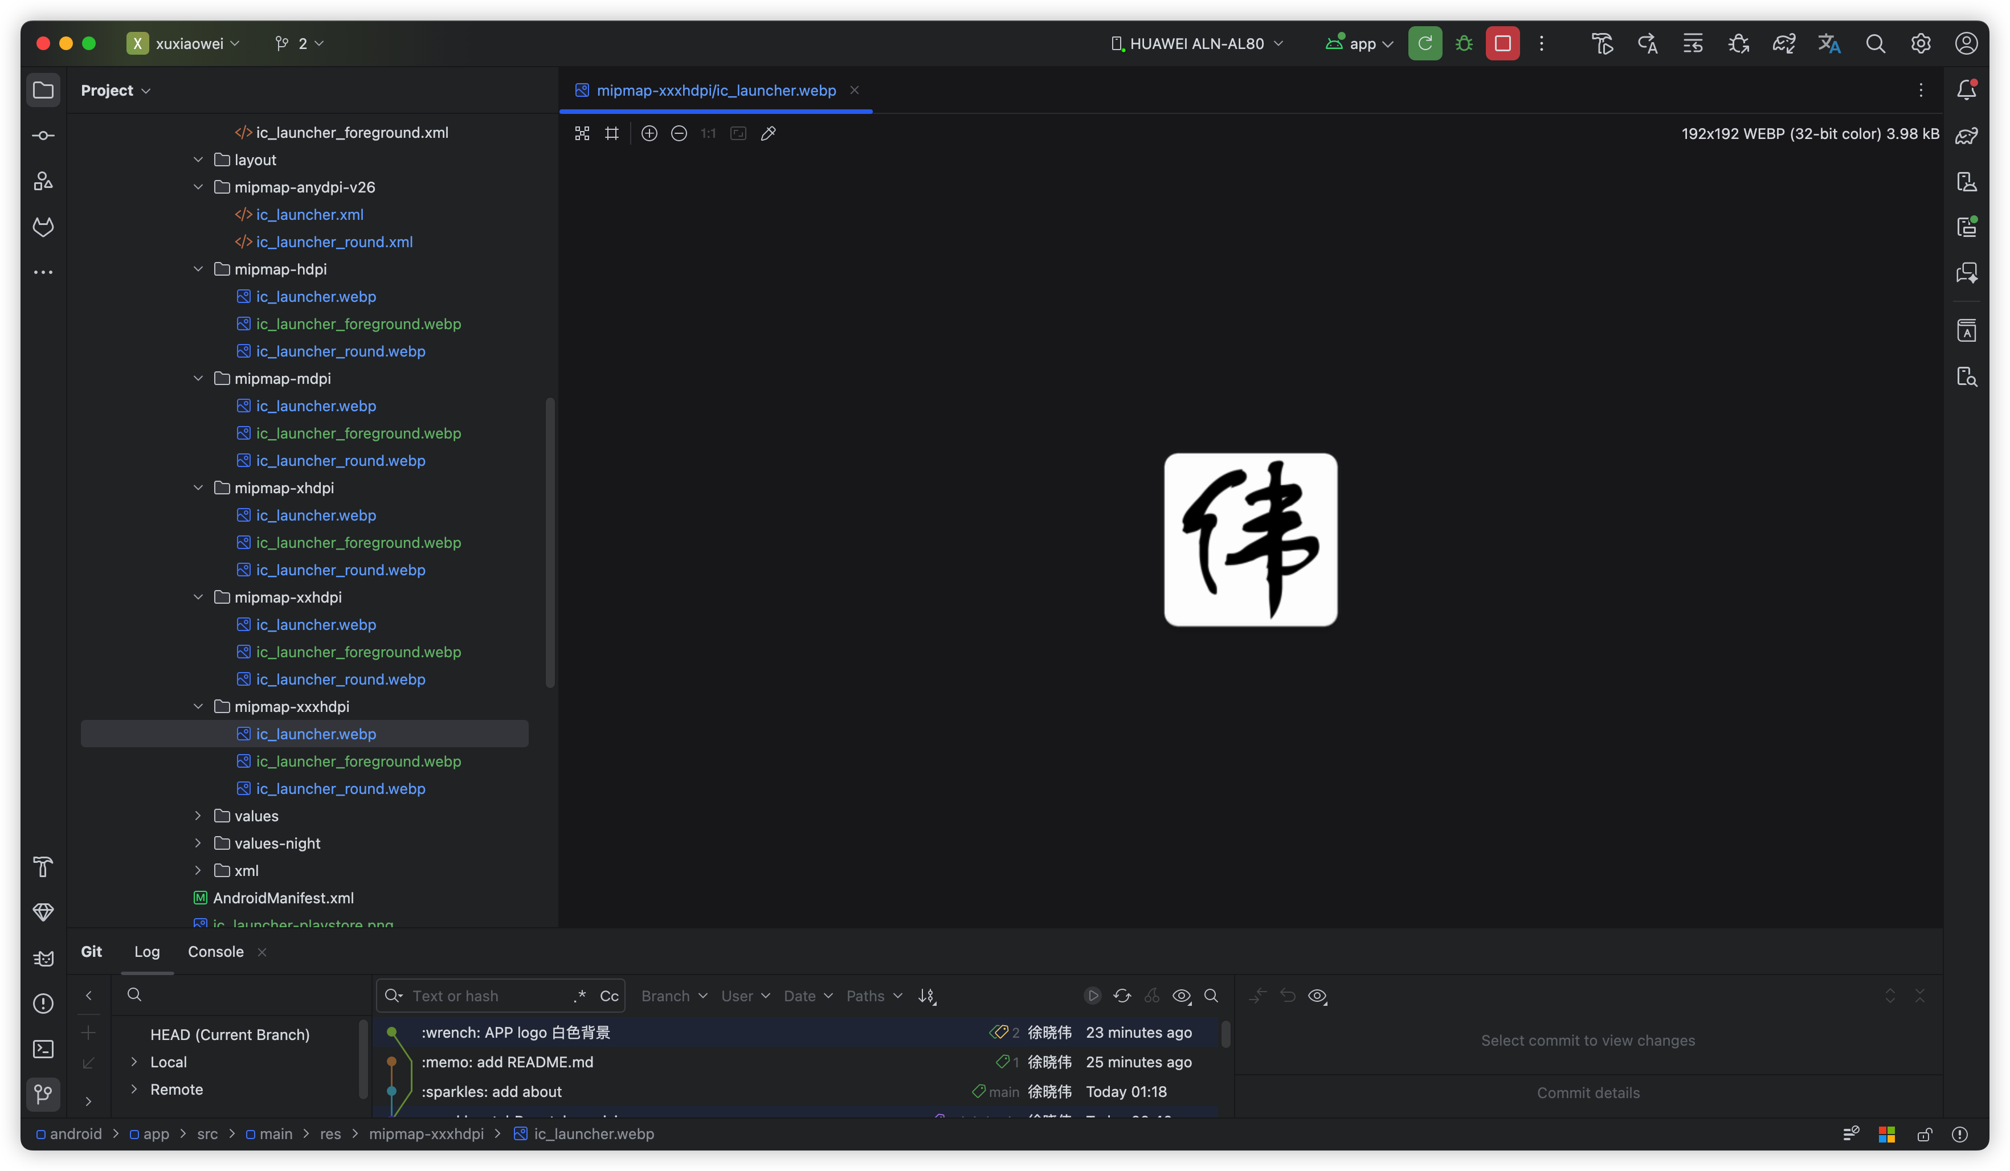
Task: Collapse the mipmap-xxxhdpi folder
Action: click(x=198, y=706)
